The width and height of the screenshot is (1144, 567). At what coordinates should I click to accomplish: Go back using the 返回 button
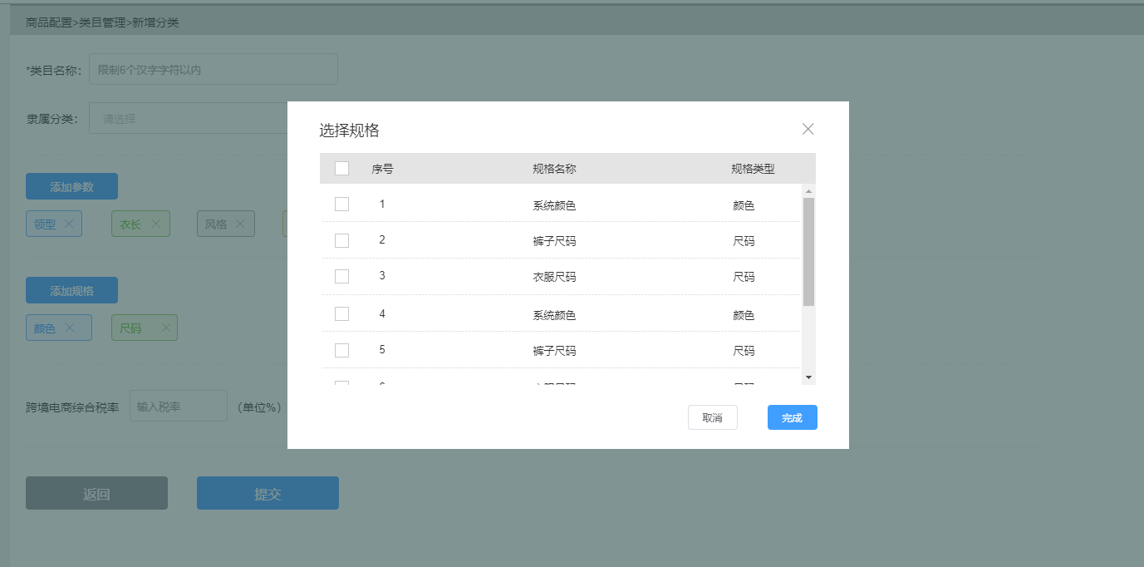point(96,492)
